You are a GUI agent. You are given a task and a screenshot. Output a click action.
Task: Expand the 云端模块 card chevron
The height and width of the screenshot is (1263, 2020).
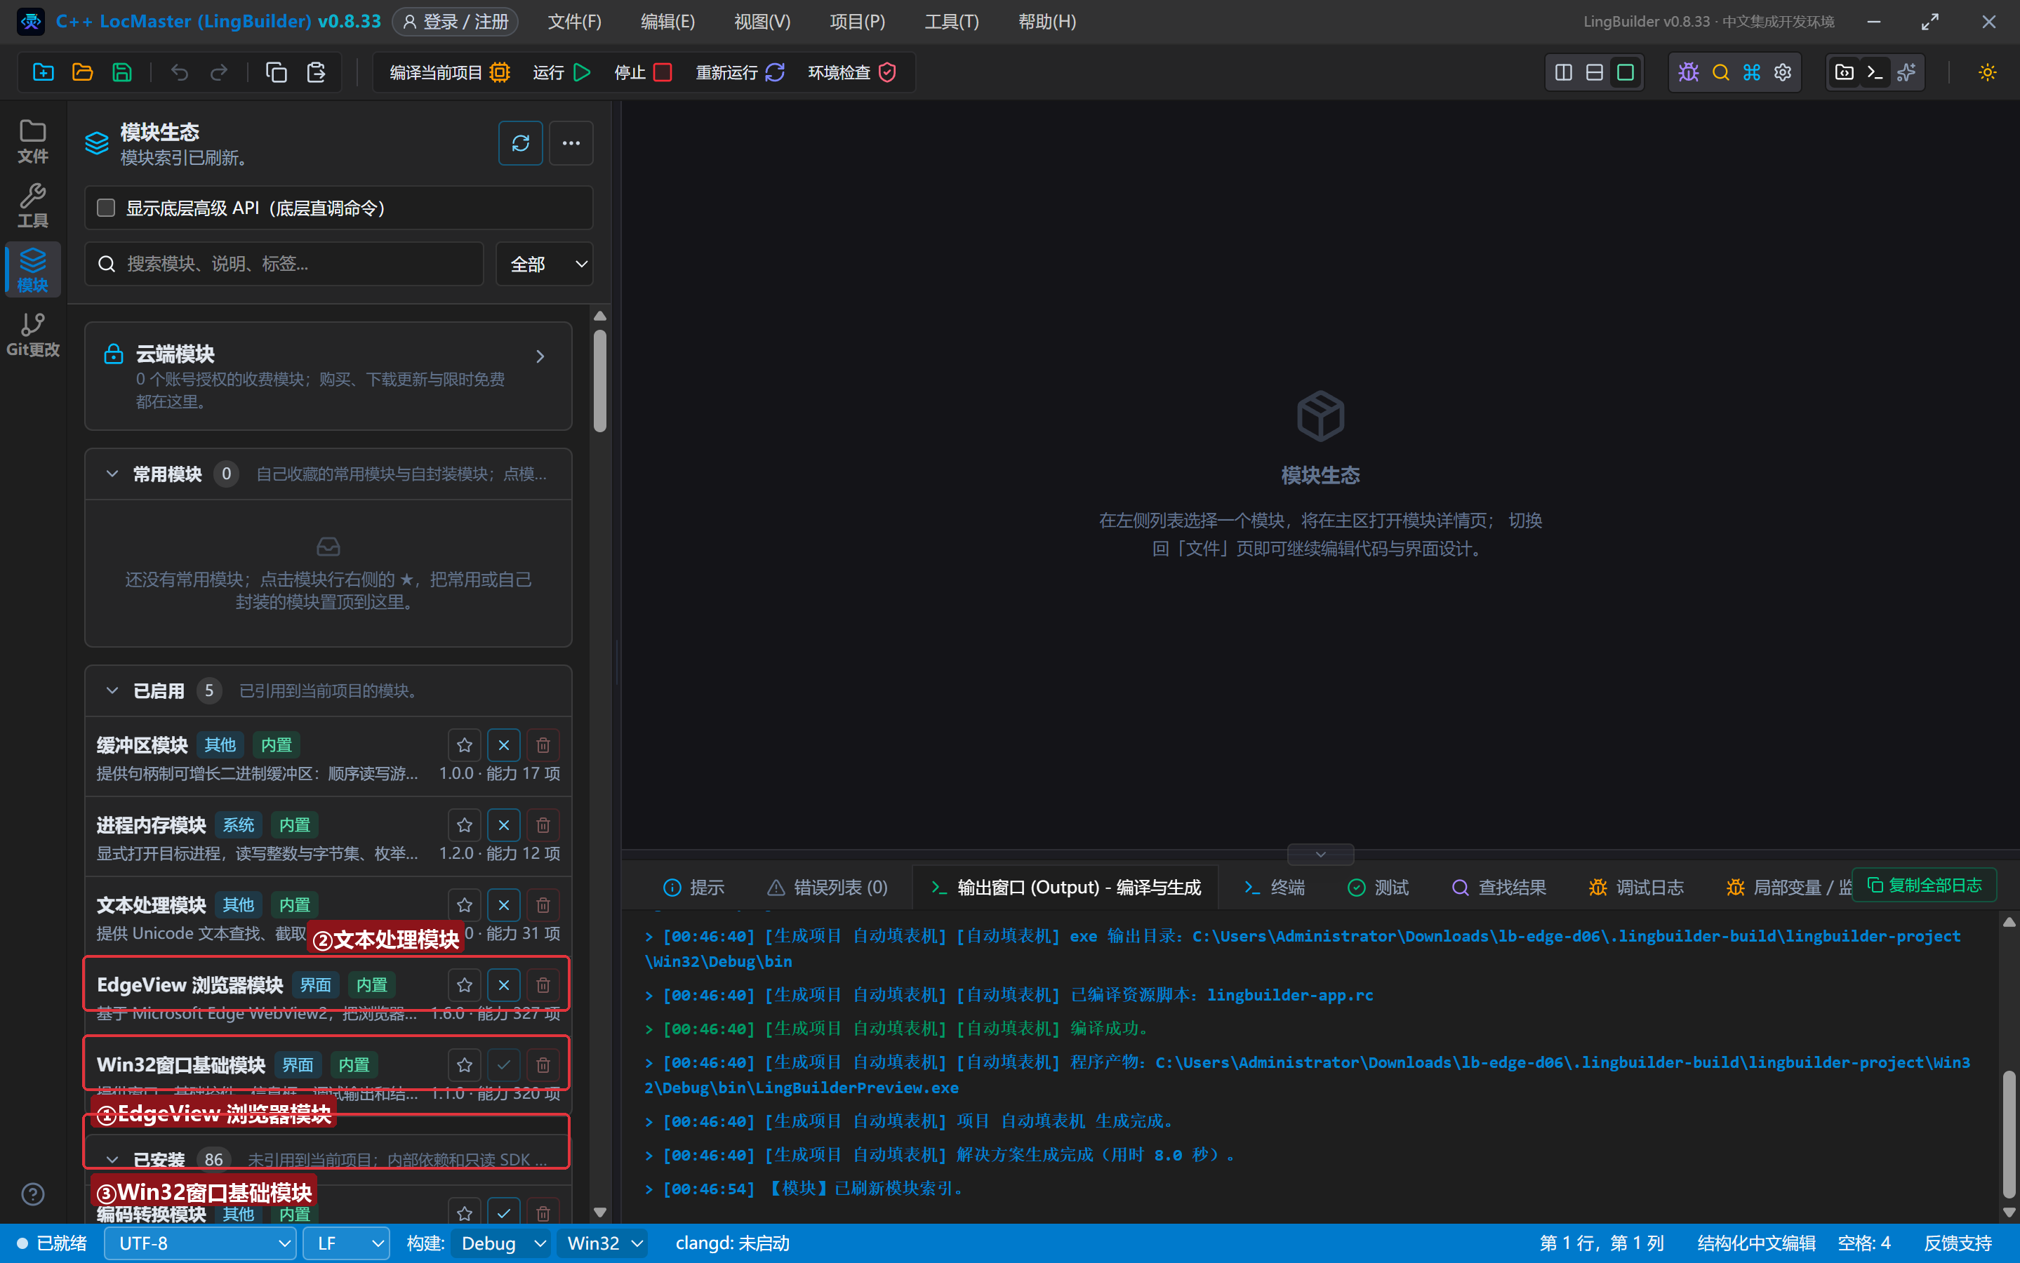pyautogui.click(x=540, y=356)
